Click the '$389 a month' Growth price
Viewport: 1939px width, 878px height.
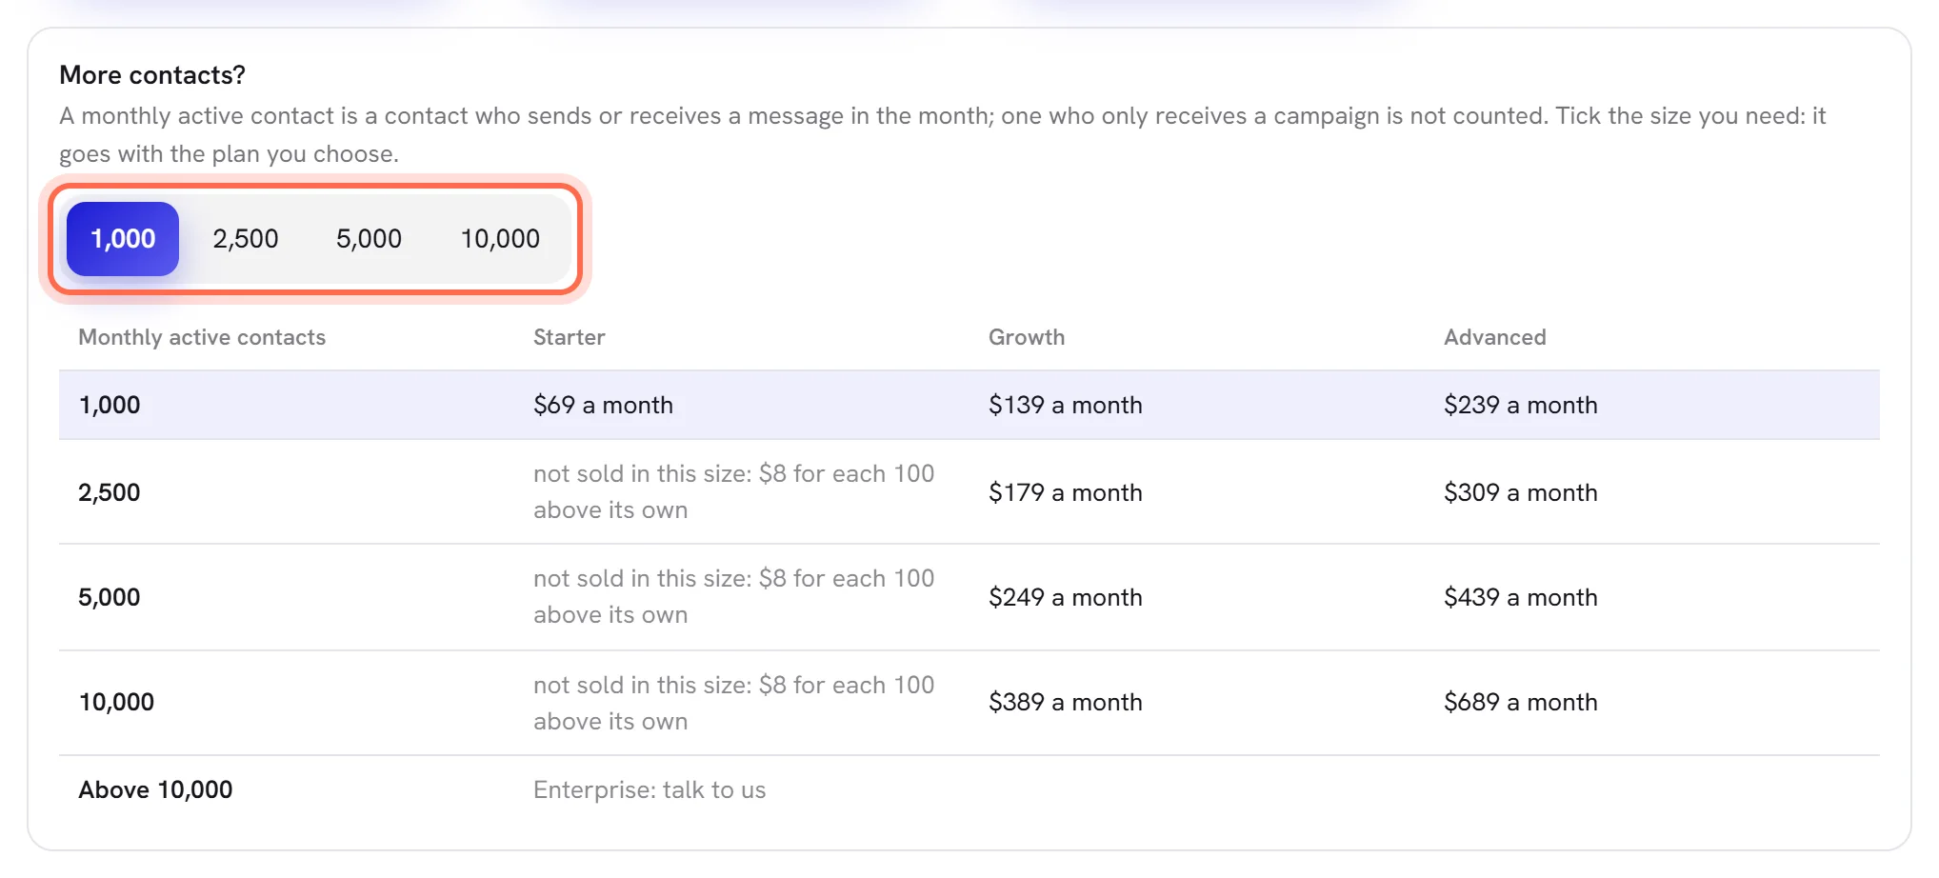pos(1066,702)
